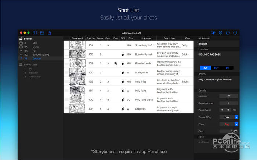
Task: Click nickname cell Stalagmites
Action: tap(142, 72)
